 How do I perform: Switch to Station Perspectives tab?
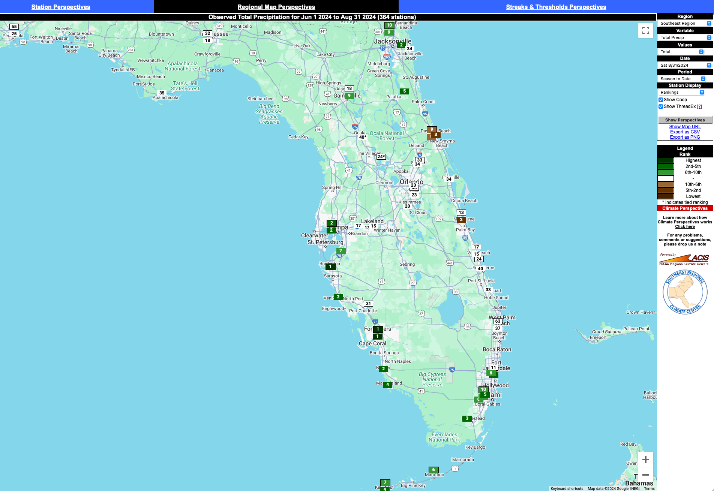(x=61, y=7)
